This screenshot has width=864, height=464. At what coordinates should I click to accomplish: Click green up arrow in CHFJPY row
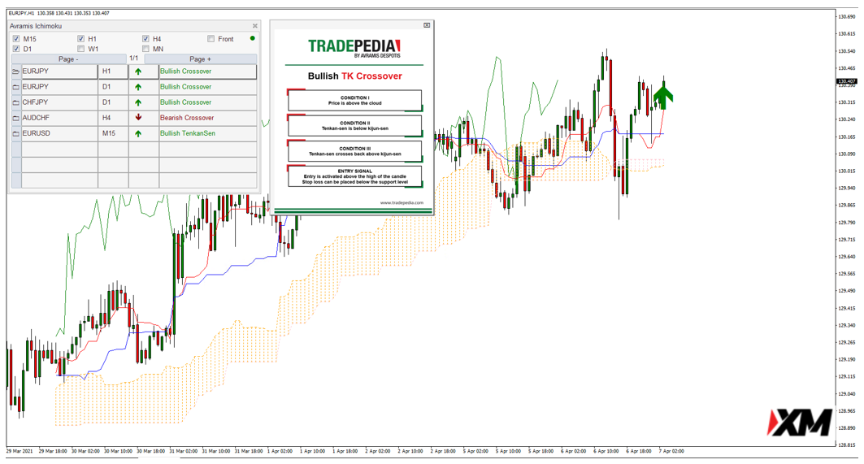tap(138, 102)
